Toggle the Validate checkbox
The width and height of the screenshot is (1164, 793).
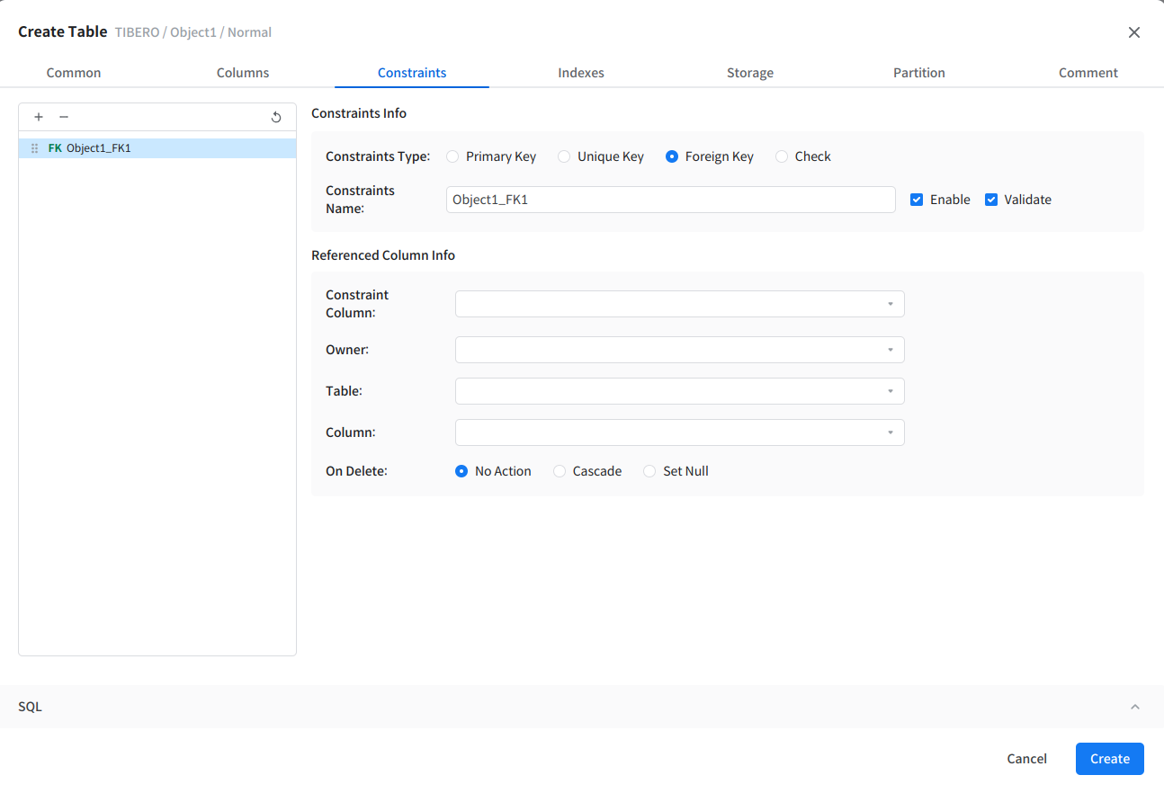click(x=991, y=200)
